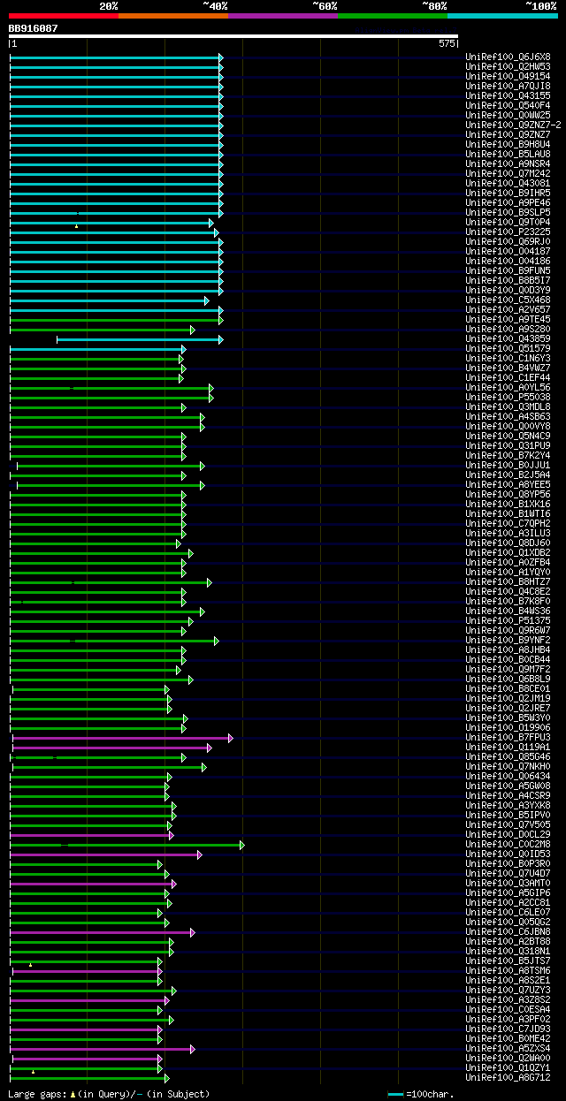Open hit UniRef100_Q2HW53
This screenshot has width=566, height=1101.
point(508,66)
